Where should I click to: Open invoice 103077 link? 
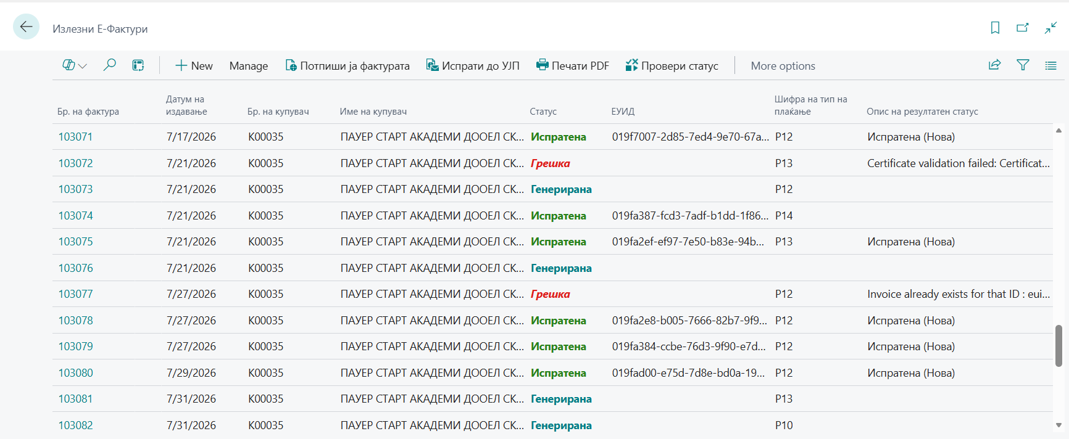coord(75,294)
